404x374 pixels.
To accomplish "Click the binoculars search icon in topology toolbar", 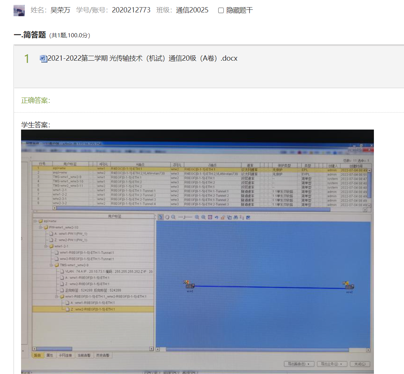I will click(235, 217).
